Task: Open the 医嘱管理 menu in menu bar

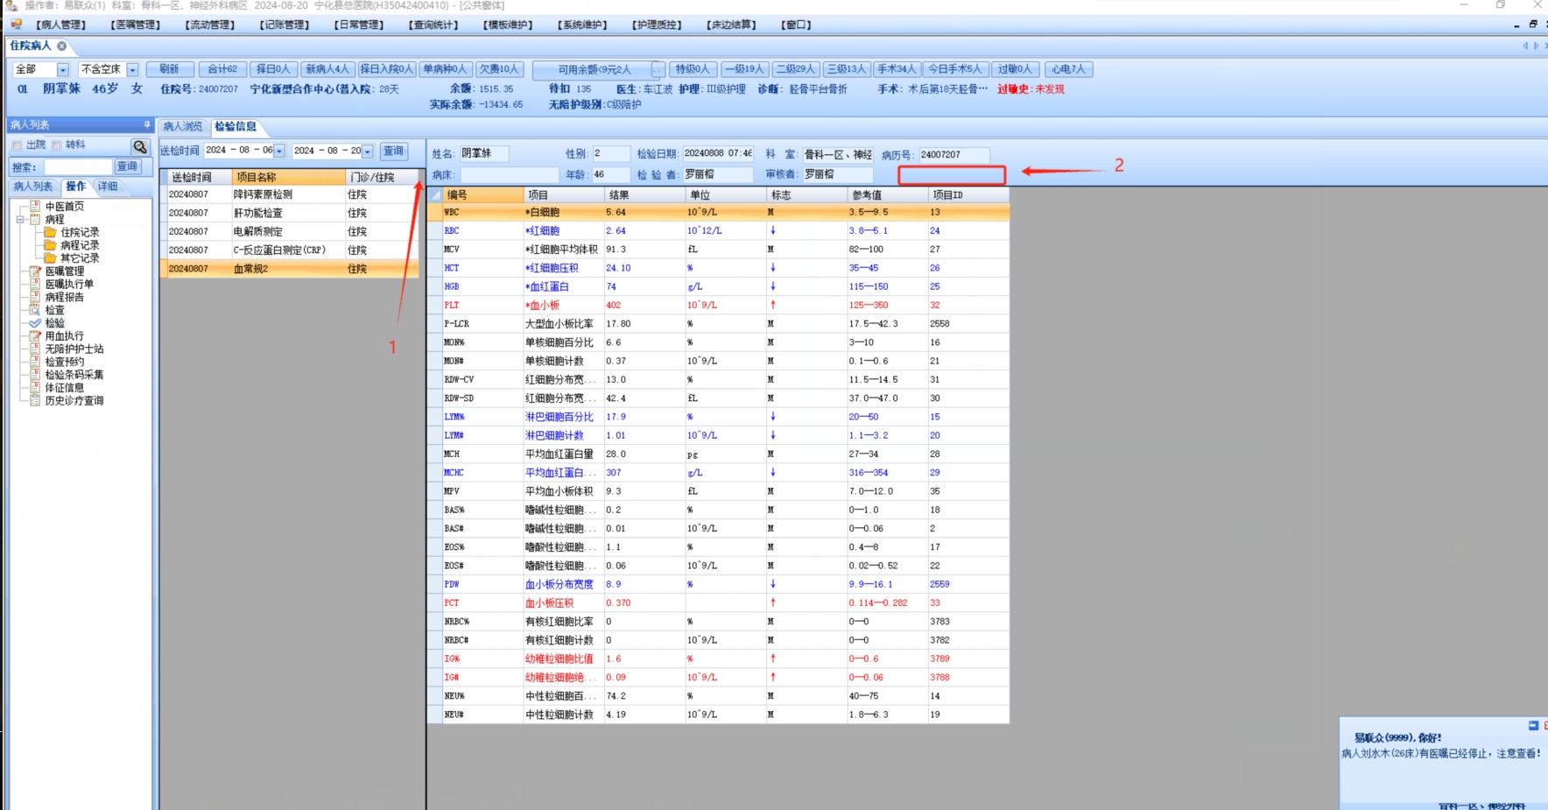Action: click(x=136, y=25)
